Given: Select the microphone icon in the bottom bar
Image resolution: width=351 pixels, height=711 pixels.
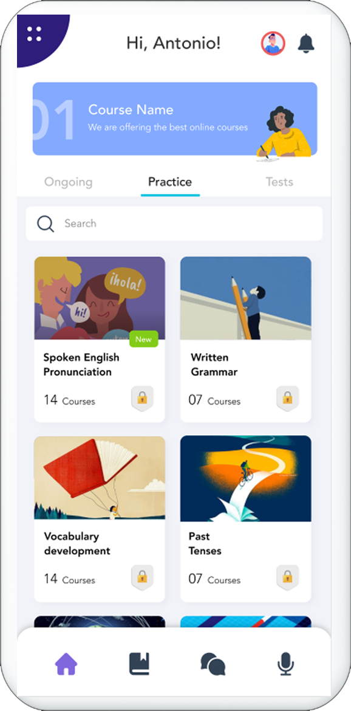Looking at the screenshot, I should pyautogui.click(x=286, y=665).
